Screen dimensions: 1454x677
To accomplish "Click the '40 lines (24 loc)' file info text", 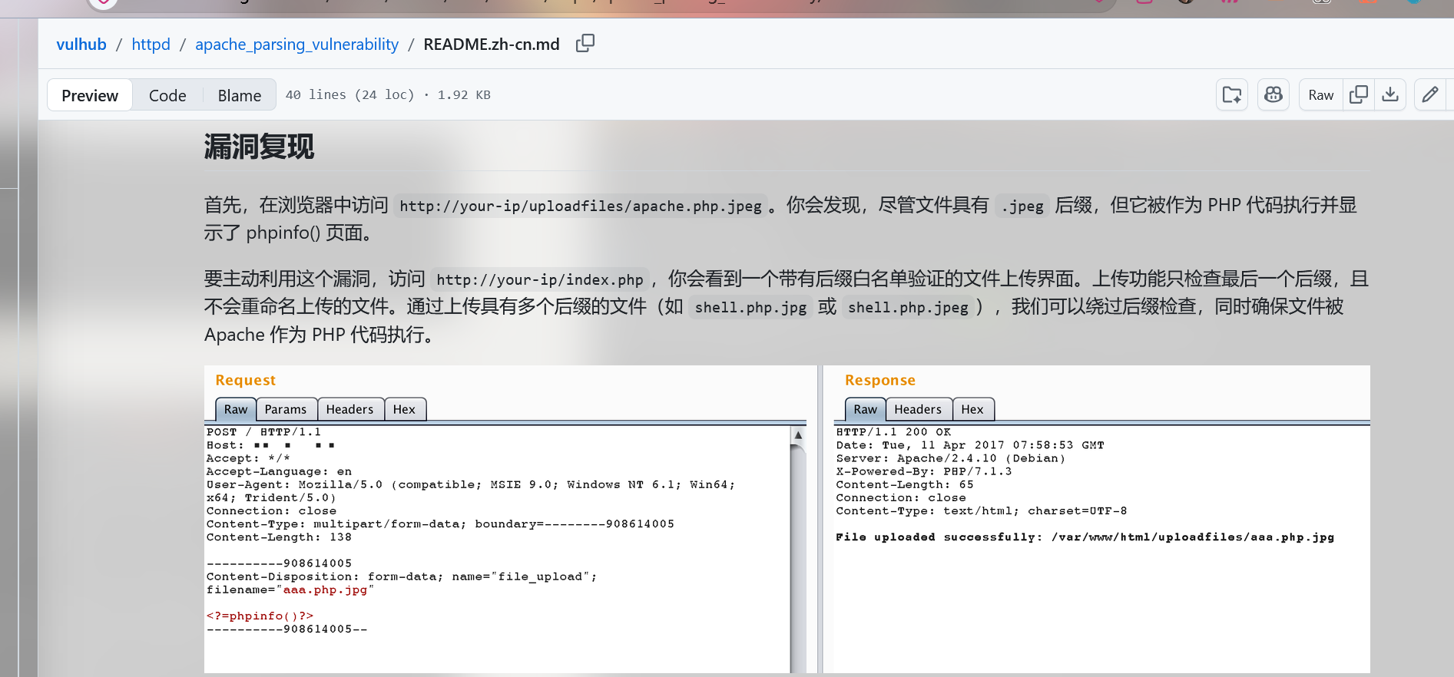I will pos(388,95).
